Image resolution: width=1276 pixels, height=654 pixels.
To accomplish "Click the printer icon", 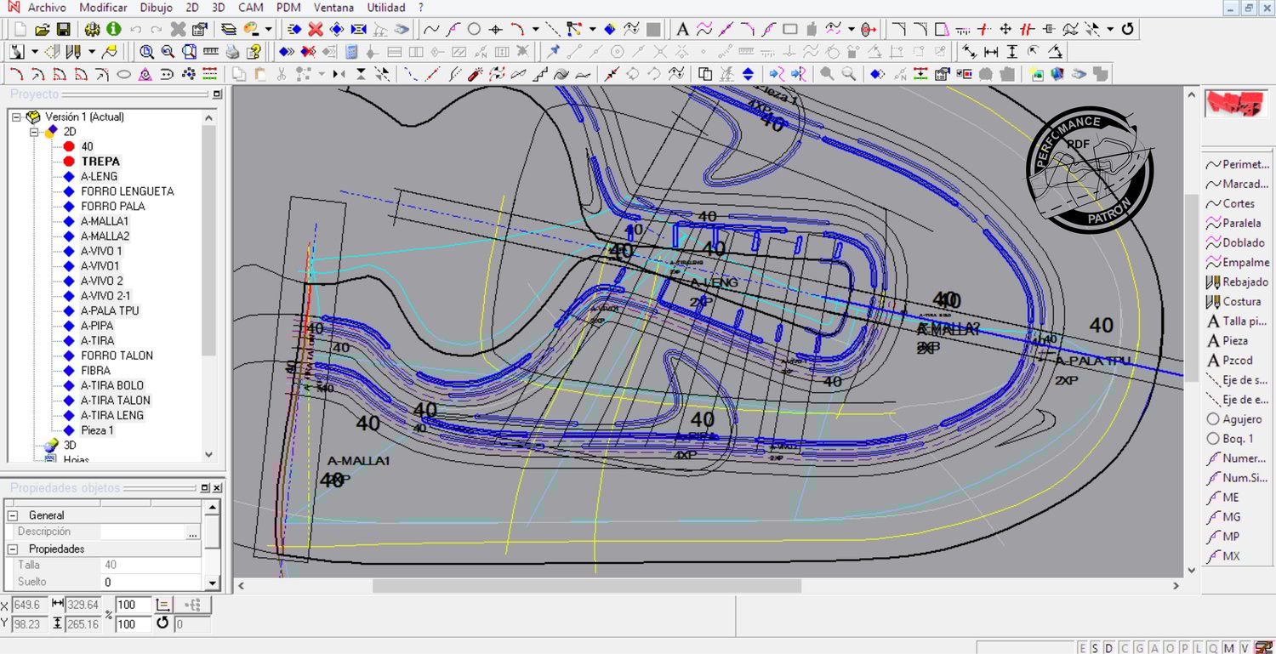I will [x=231, y=52].
